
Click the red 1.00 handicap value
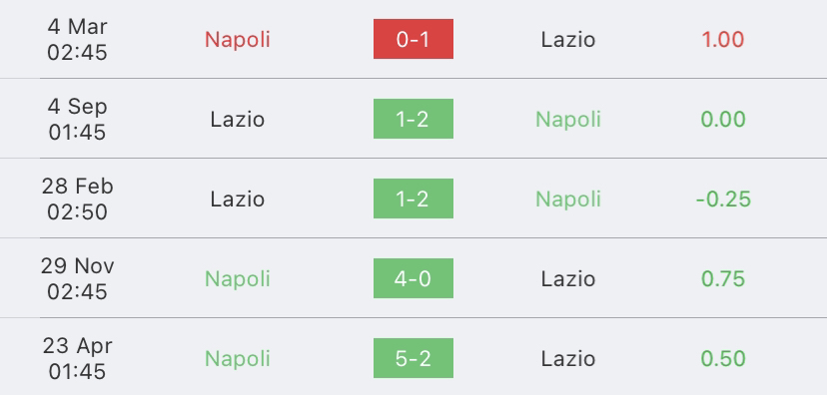pos(722,40)
